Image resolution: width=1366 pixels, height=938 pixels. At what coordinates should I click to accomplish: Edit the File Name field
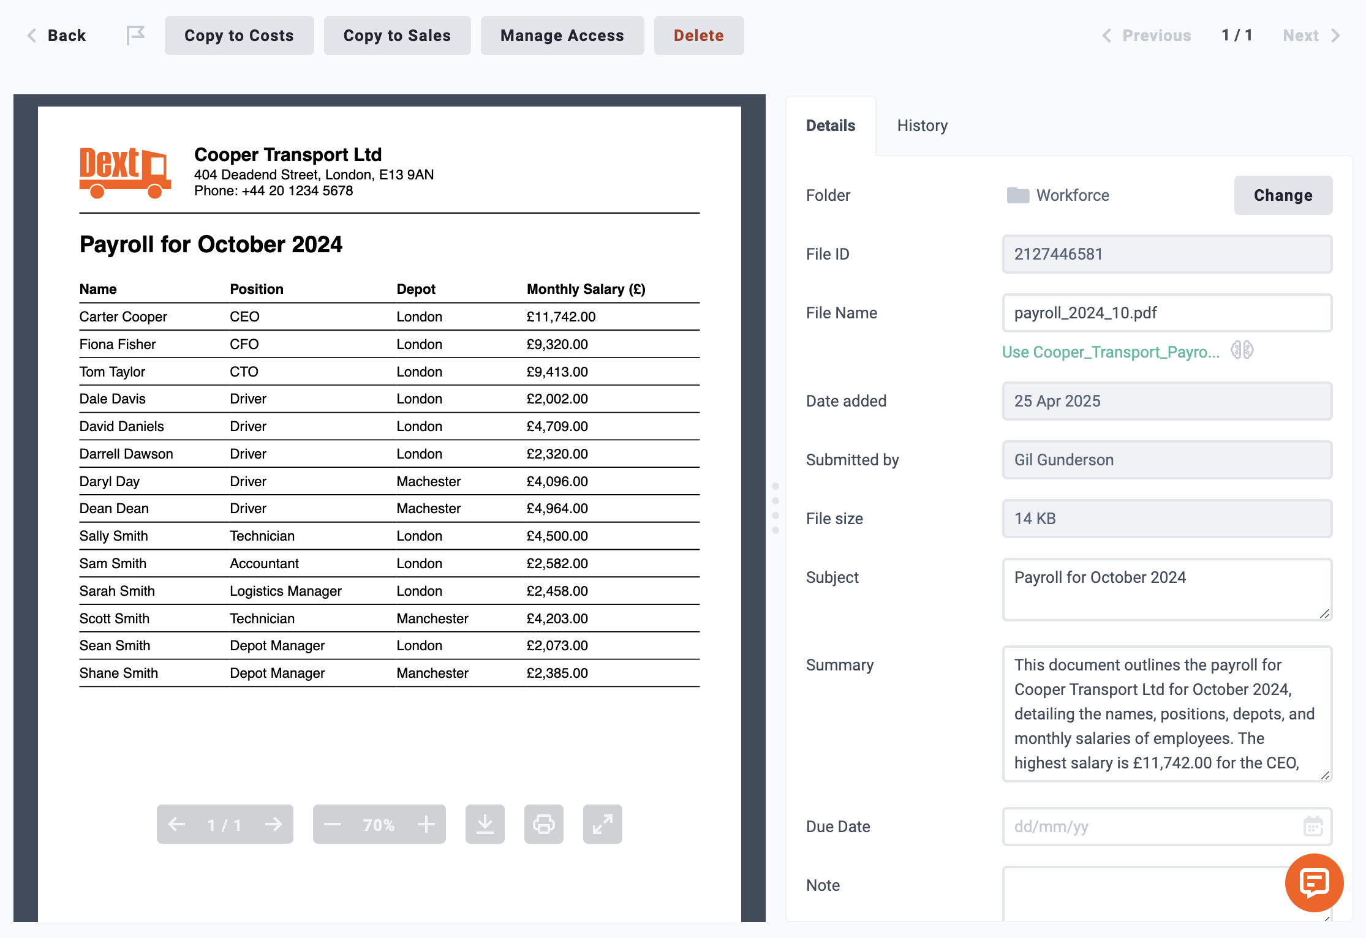[x=1167, y=313]
